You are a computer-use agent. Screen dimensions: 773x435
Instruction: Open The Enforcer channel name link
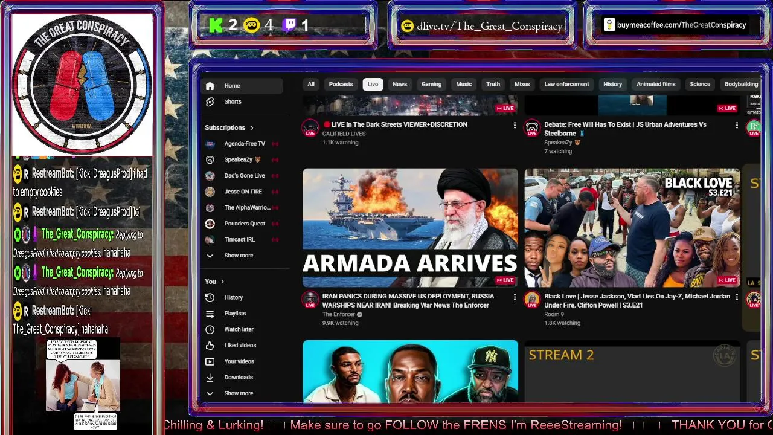(x=339, y=314)
